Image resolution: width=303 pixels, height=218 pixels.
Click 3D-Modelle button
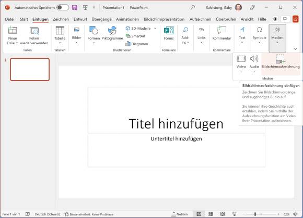point(138,29)
